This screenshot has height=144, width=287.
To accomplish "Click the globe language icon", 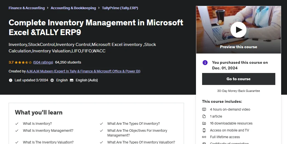I will [52, 80].
